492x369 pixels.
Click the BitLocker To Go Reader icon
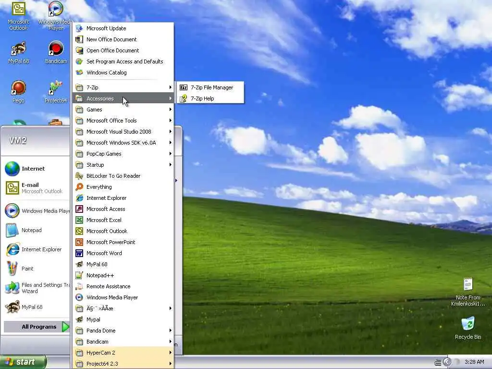(79, 176)
